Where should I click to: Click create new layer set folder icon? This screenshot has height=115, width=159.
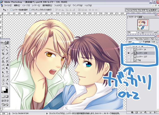pyautogui.click(x=141, y=112)
